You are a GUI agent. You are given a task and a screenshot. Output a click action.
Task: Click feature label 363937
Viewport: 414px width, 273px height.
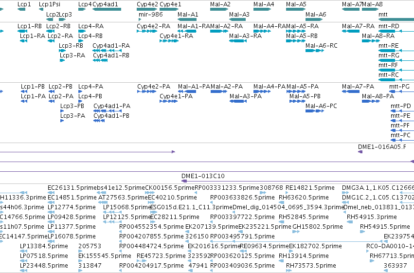[395, 266]
